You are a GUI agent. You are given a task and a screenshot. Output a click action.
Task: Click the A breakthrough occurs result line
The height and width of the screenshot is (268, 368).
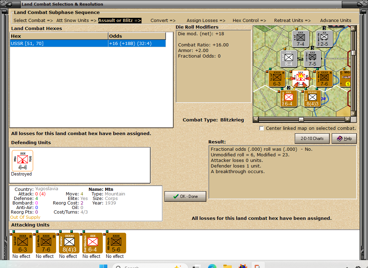coord(238,172)
